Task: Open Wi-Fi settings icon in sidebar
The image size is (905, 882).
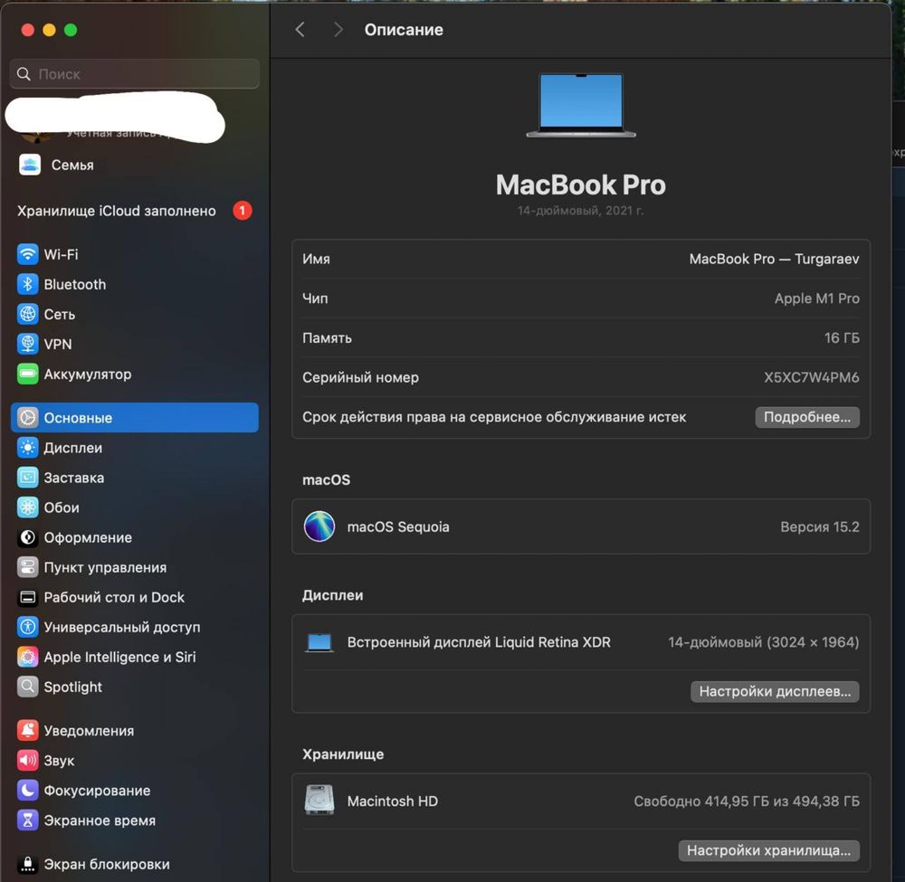Action: (x=28, y=254)
